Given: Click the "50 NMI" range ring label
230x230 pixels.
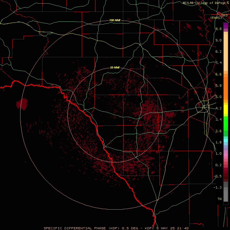Looking at the screenshot, I should [x=115, y=67].
